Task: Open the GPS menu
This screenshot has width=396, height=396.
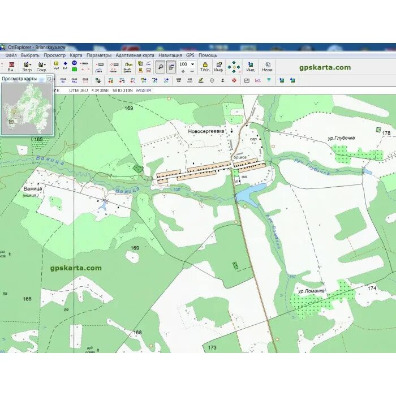Action: coord(190,55)
